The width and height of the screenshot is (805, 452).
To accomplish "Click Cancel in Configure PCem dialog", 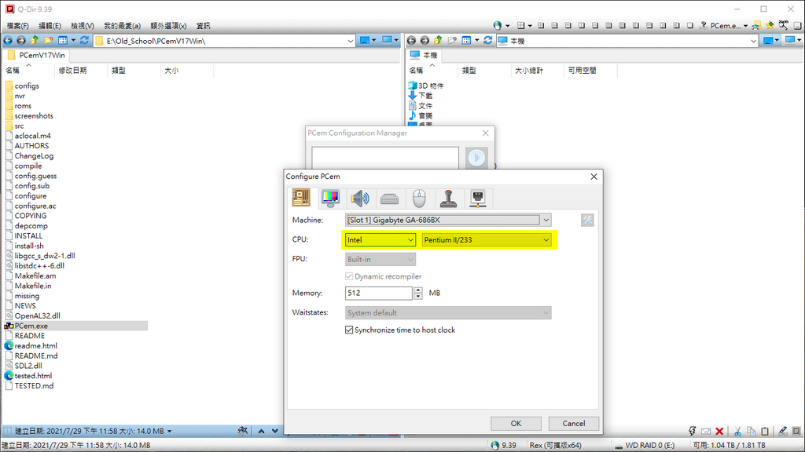I will (573, 423).
